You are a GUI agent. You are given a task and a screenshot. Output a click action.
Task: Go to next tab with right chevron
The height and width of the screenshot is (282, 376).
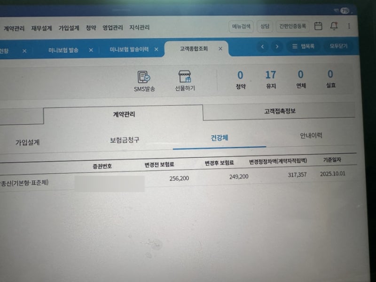tap(277, 47)
